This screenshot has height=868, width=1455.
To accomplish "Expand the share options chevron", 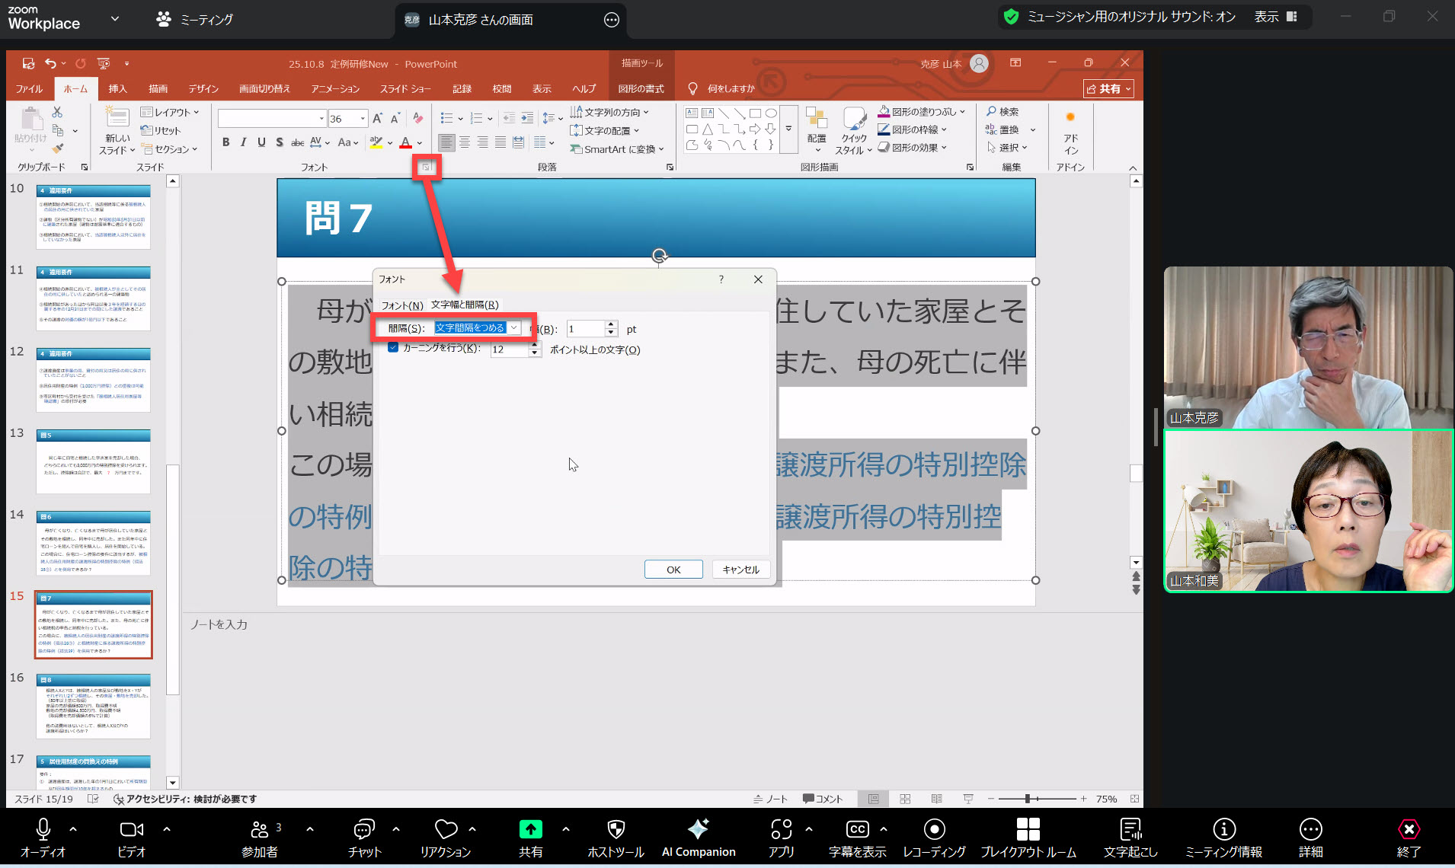I will [565, 828].
